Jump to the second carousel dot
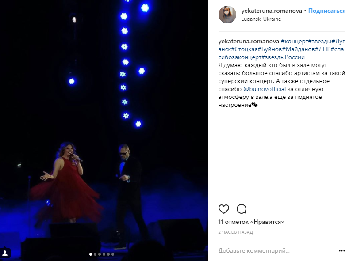 (x=95, y=254)
